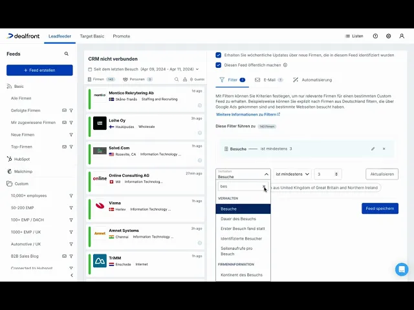Open the date range dropdown Seit dem letzten Besuch
Image resolution: width=414 pixels, height=310 pixels.
144,69
